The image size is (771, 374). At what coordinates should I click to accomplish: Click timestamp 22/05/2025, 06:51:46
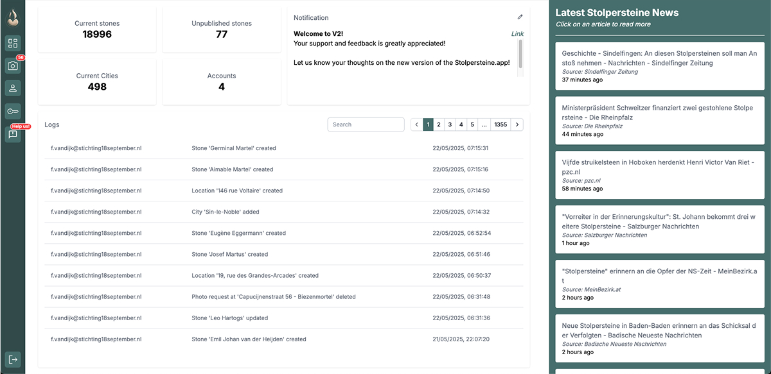[461, 254]
